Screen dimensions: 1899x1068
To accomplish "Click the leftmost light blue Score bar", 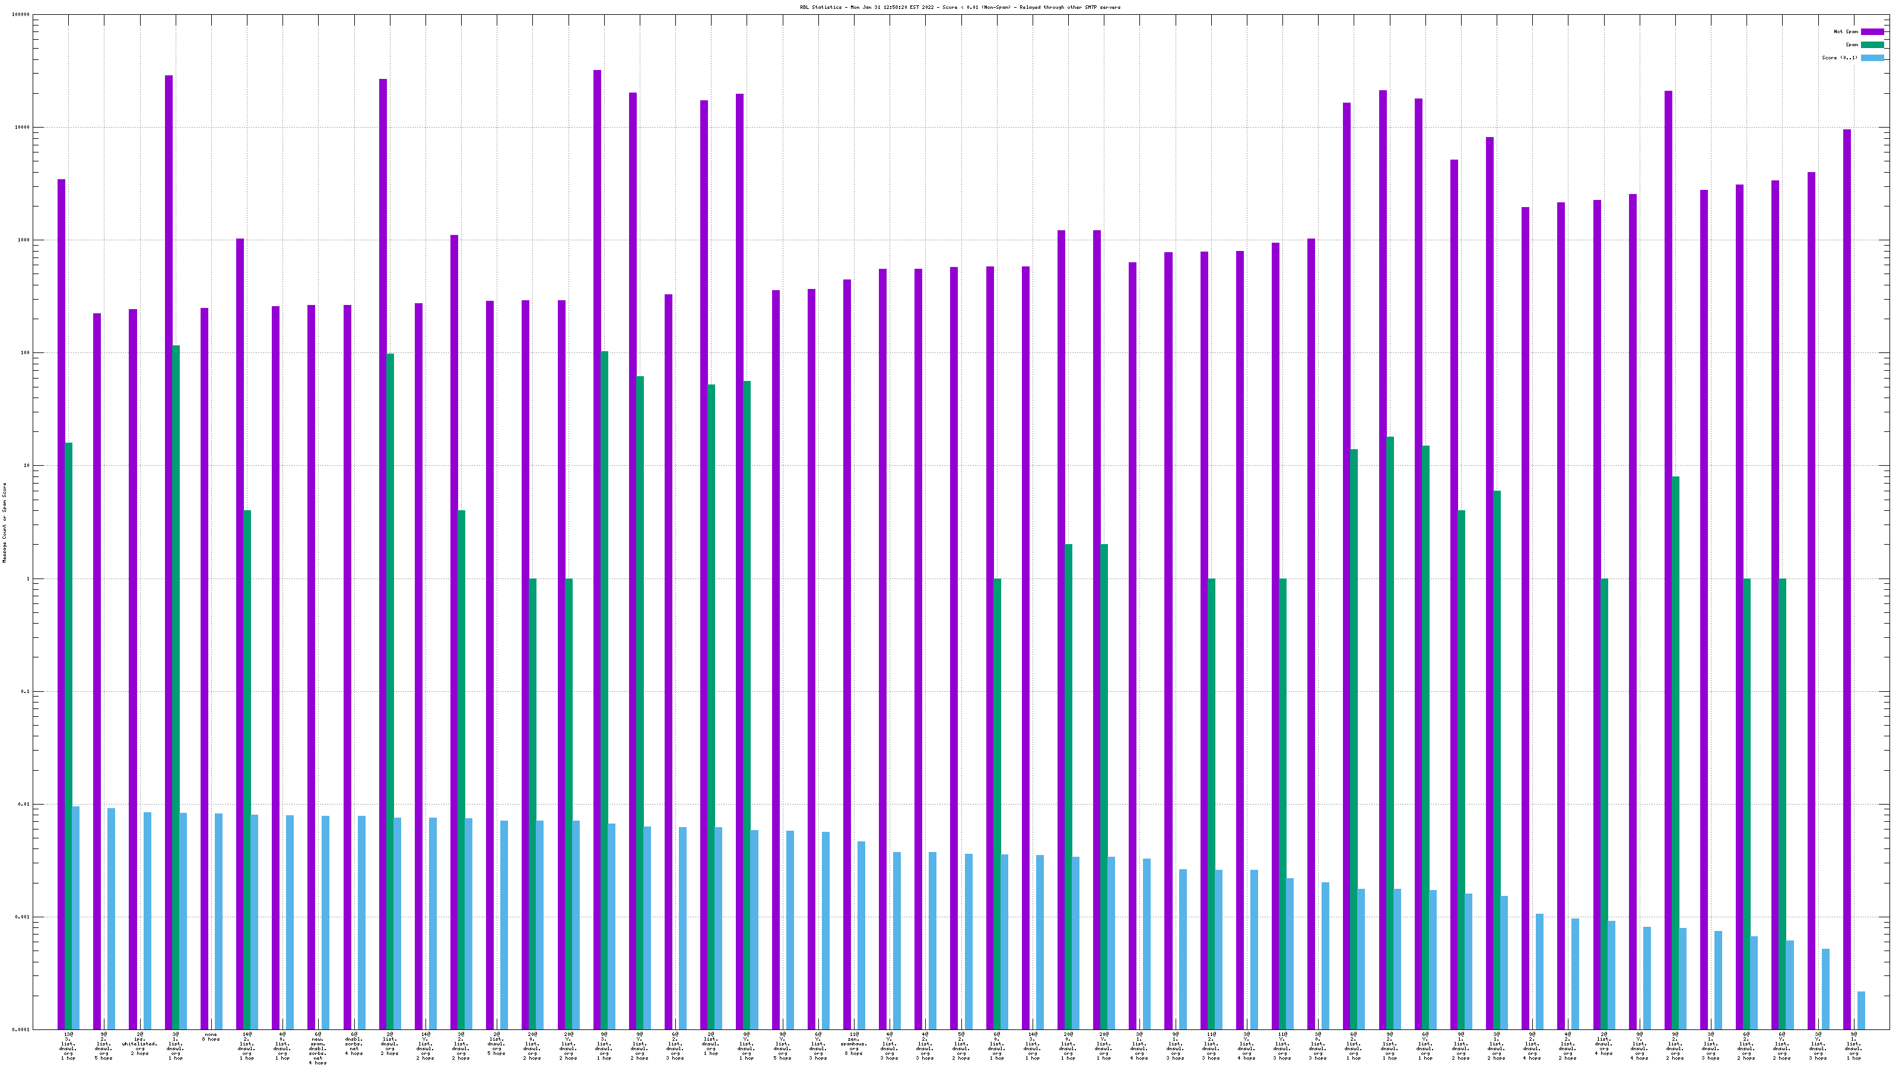I will pos(76,918).
